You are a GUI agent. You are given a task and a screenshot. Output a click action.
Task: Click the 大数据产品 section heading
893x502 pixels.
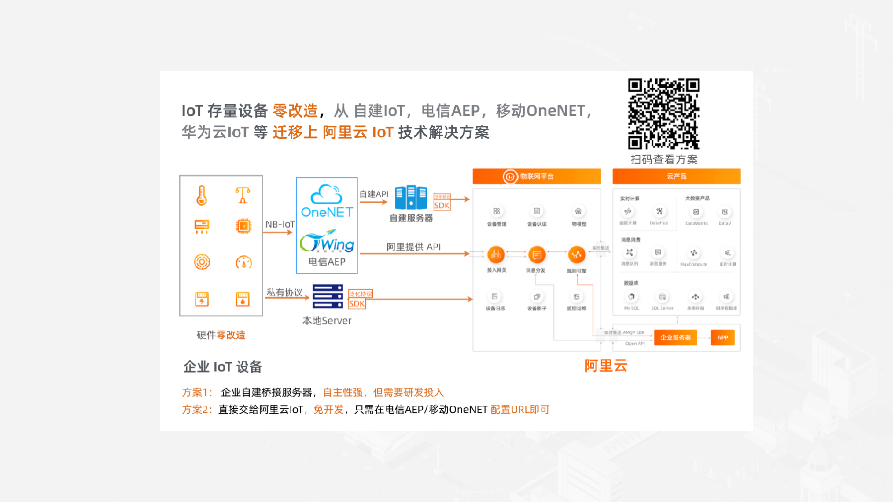(697, 198)
